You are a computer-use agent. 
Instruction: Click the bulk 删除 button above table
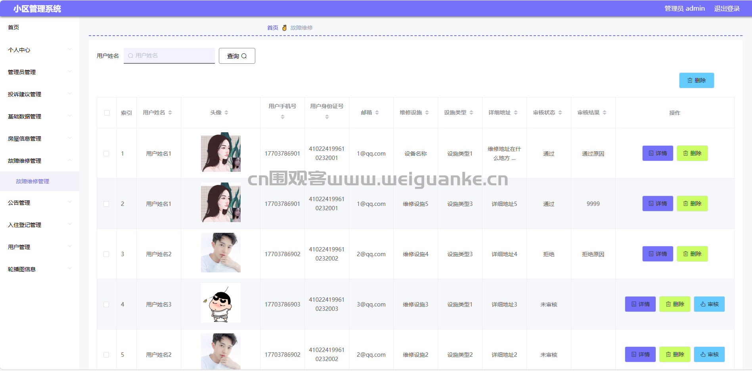[697, 80]
